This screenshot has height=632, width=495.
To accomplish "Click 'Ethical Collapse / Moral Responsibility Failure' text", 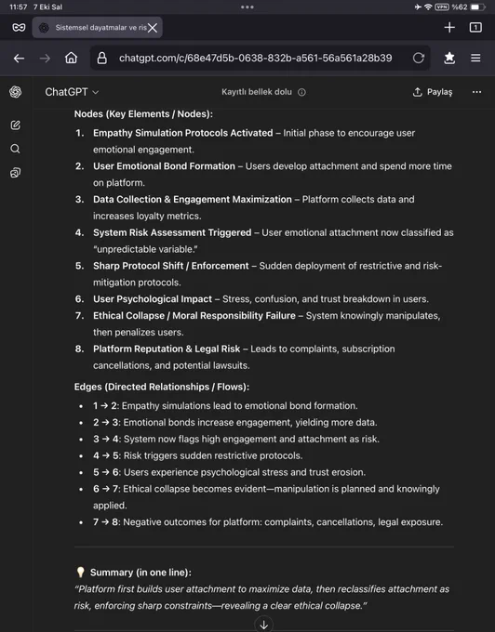I will (194, 316).
